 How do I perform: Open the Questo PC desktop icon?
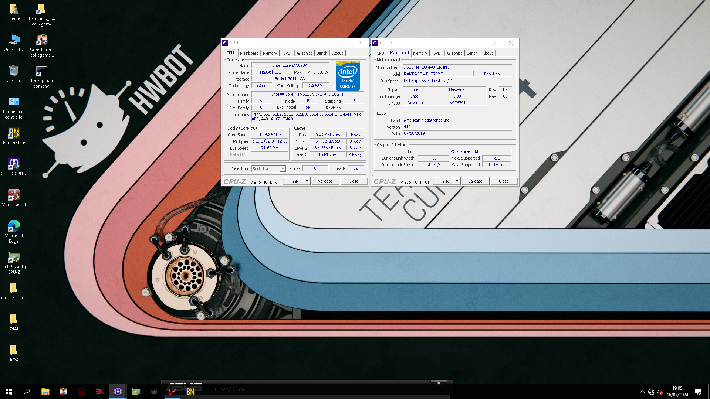point(14,43)
